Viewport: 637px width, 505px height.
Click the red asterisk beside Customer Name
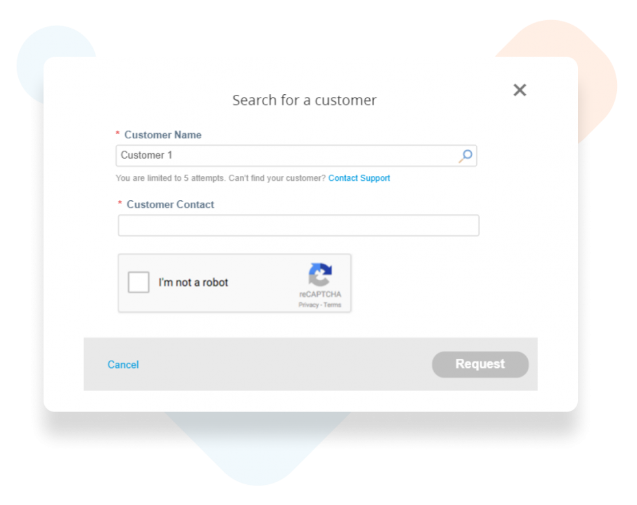click(118, 133)
